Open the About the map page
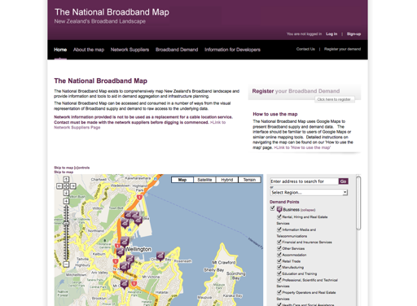The height and width of the screenshot is (306, 417). [89, 50]
